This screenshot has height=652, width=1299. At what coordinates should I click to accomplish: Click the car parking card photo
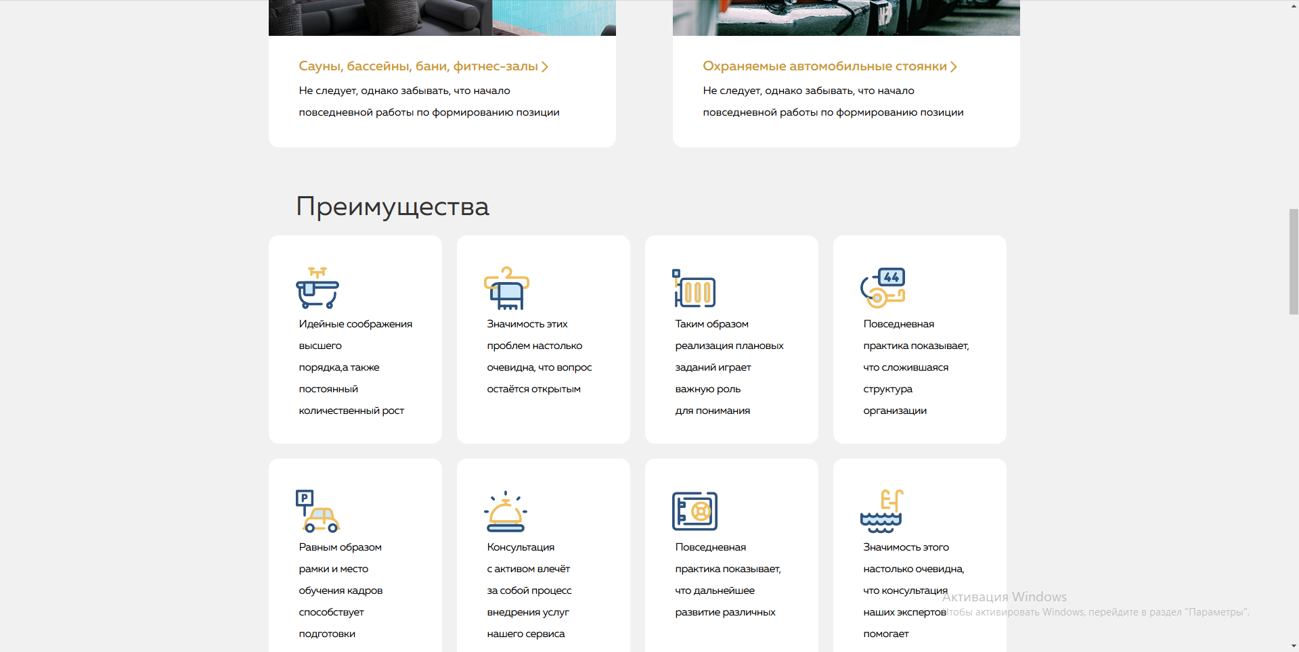[x=846, y=18]
